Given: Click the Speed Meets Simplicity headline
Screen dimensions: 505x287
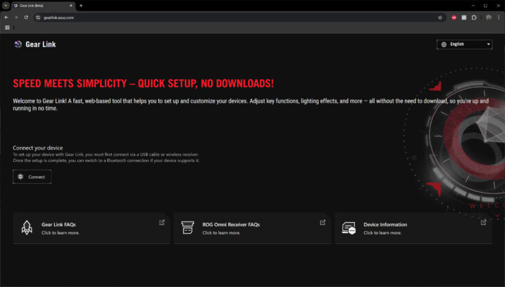Looking at the screenshot, I should click(143, 83).
